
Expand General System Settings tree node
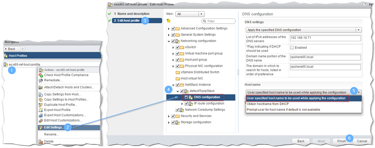pyautogui.click(x=169, y=35)
